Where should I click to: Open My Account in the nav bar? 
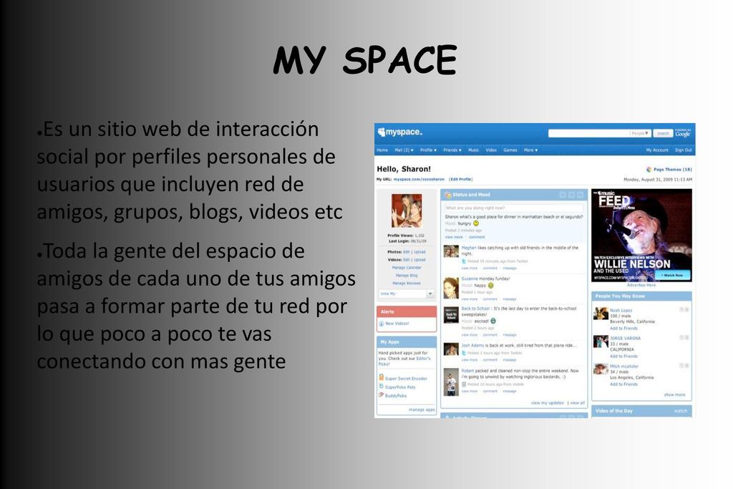point(657,150)
